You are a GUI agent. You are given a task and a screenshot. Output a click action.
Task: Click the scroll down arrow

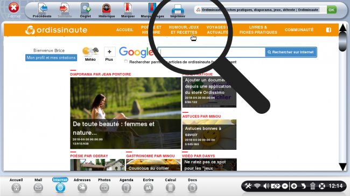tap(342, 166)
